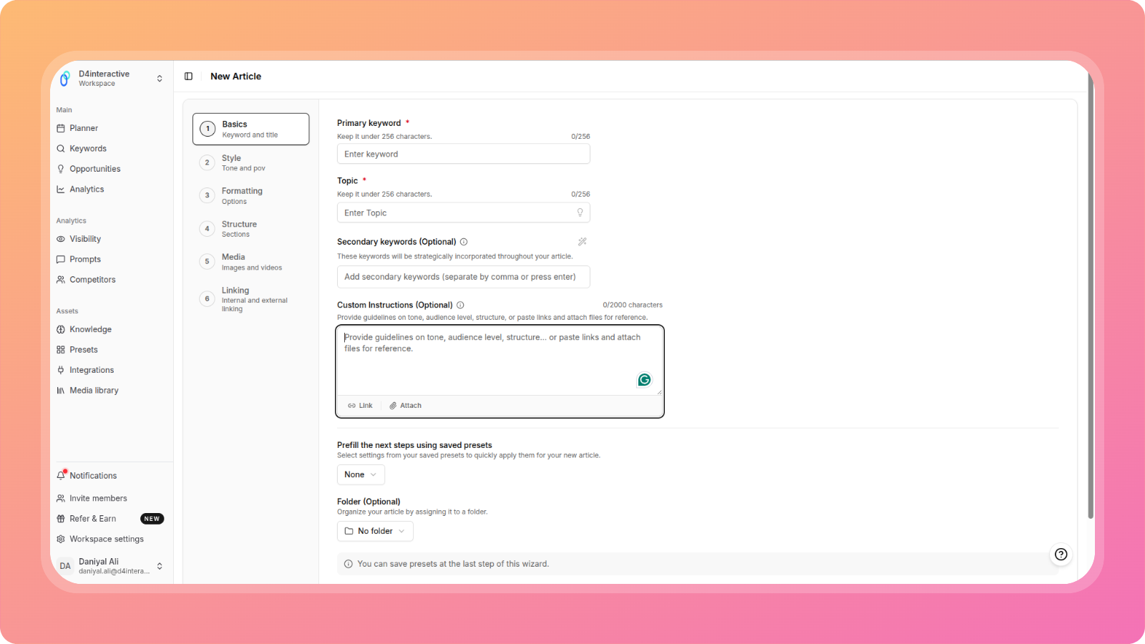Open the help question mark icon
The image size is (1145, 644).
[x=1061, y=554]
